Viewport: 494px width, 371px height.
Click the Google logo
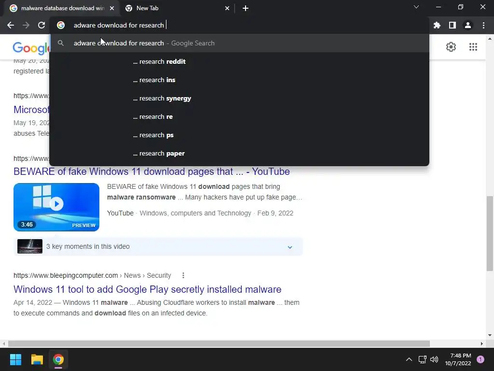pos(31,48)
